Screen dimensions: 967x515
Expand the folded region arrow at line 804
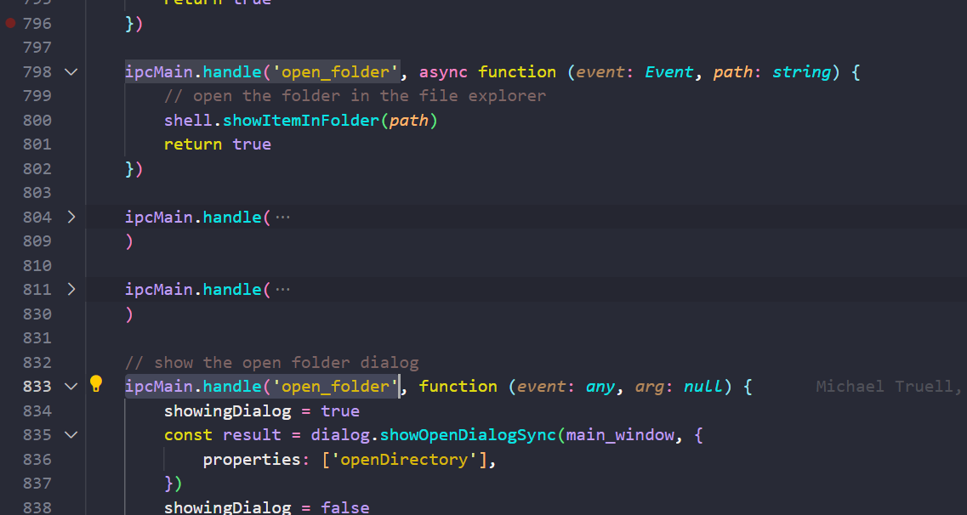(x=71, y=217)
